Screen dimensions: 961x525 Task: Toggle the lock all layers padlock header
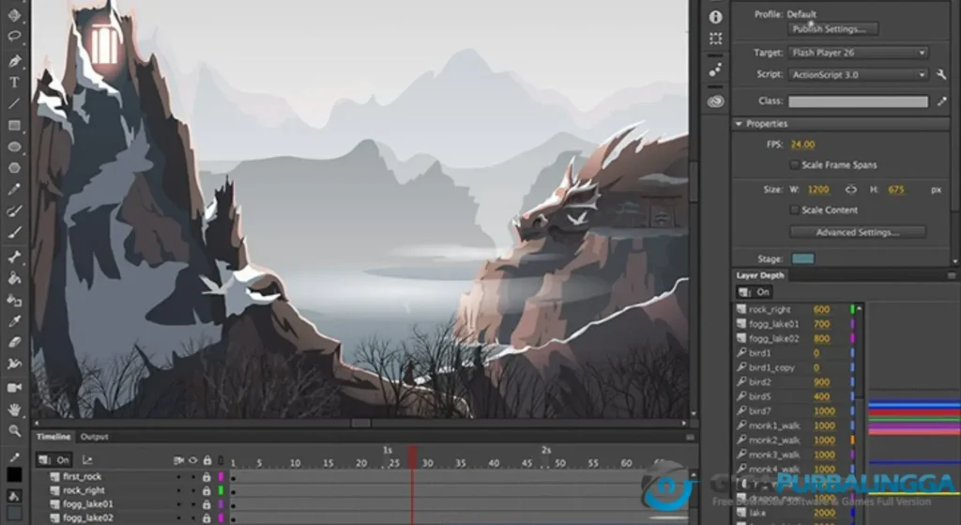(x=207, y=460)
